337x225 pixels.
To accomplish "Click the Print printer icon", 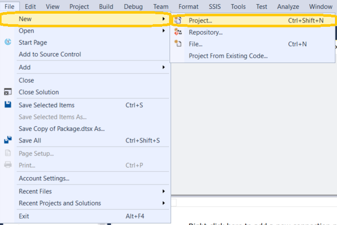I will 8,166.
